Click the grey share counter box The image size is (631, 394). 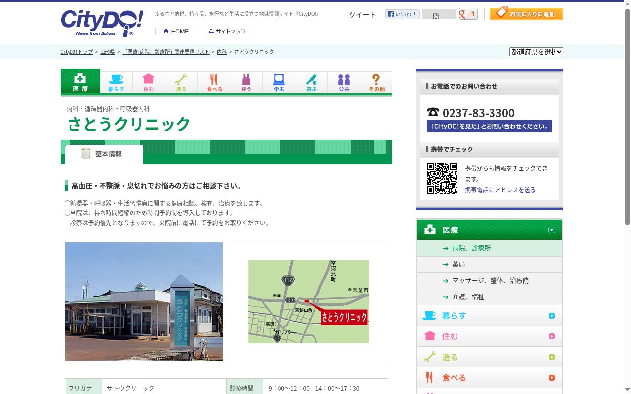(x=439, y=14)
